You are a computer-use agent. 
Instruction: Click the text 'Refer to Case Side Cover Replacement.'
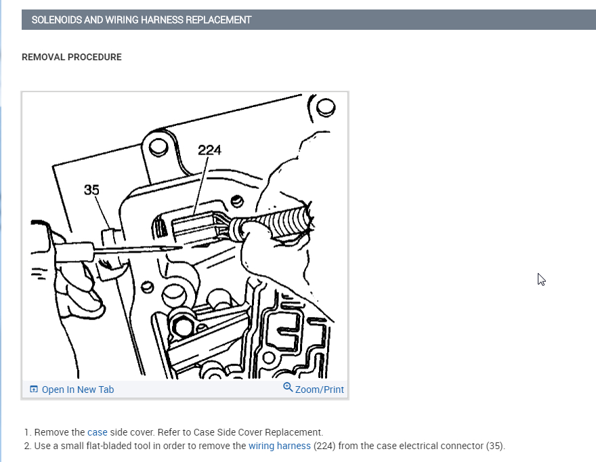[240, 432]
